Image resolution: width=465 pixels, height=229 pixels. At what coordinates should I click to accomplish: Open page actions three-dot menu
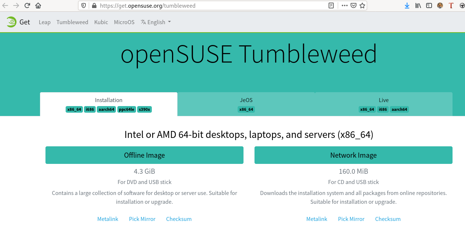coord(344,5)
